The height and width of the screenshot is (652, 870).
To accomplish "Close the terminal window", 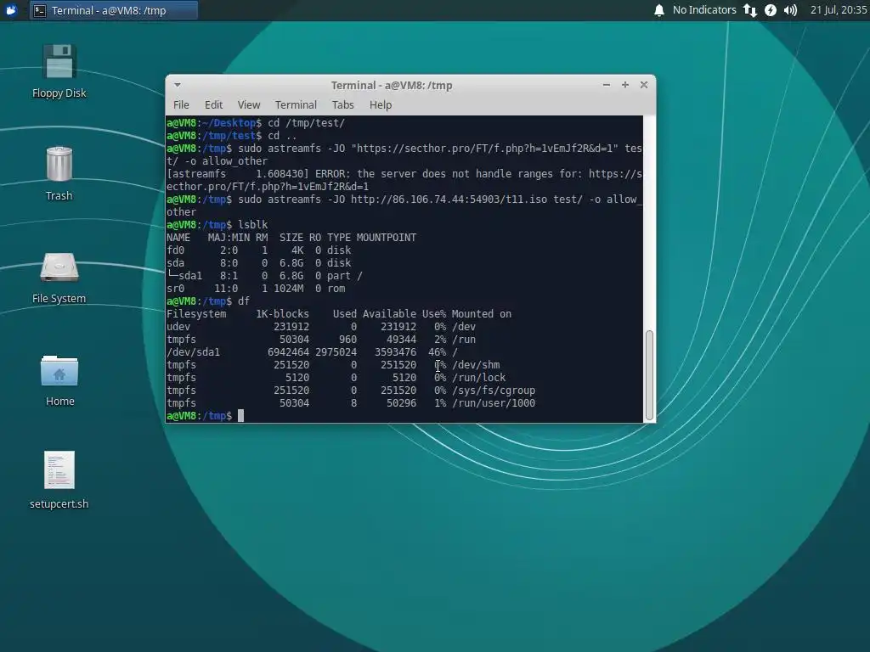I will point(644,85).
